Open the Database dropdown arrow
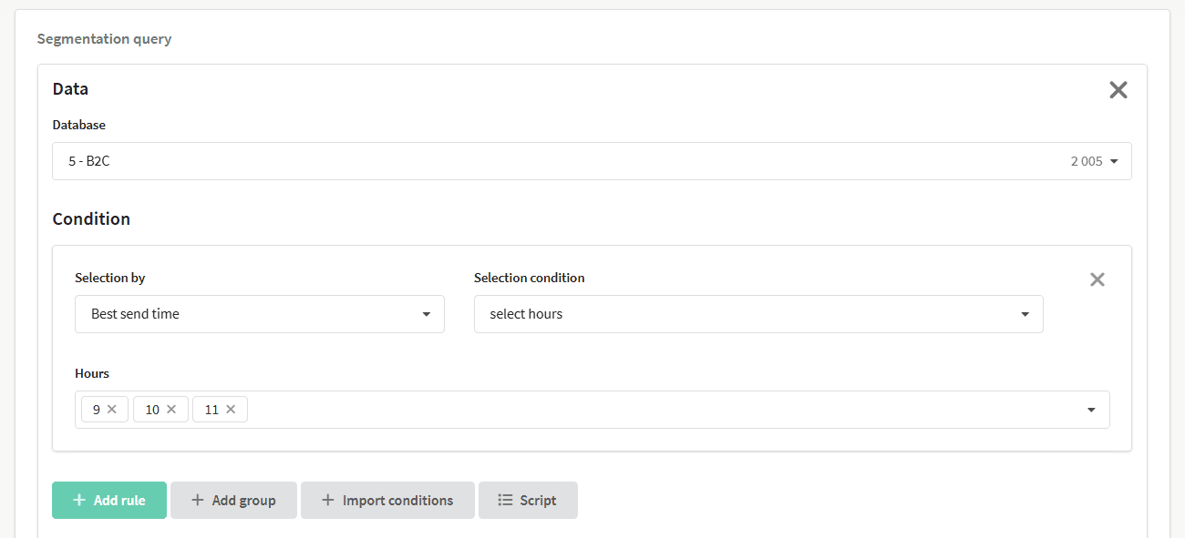The height and width of the screenshot is (538, 1185). coord(1114,162)
